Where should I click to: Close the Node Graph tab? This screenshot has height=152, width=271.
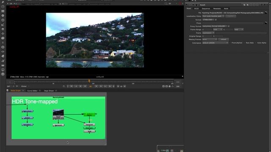[x=23, y=91]
